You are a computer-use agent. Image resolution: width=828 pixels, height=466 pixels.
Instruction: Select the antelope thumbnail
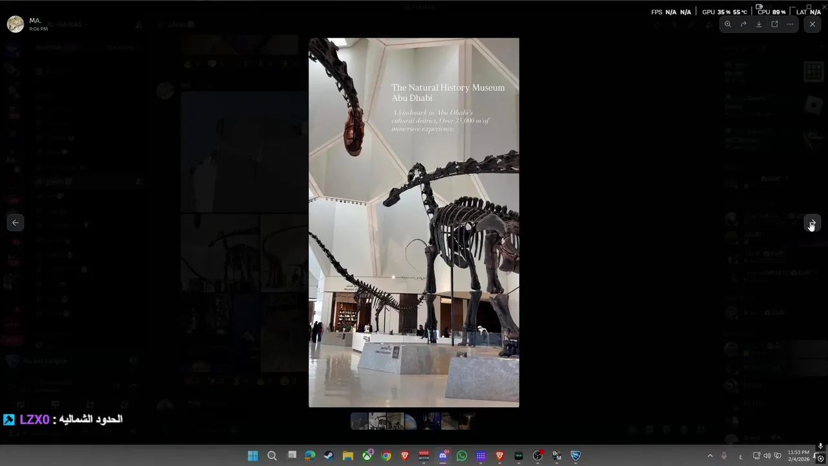[468, 421]
